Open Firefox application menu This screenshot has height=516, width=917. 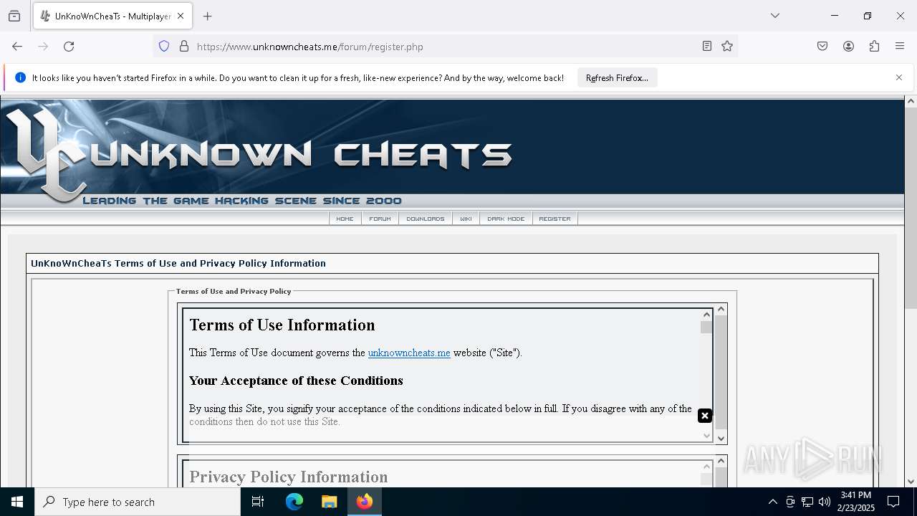point(900,47)
